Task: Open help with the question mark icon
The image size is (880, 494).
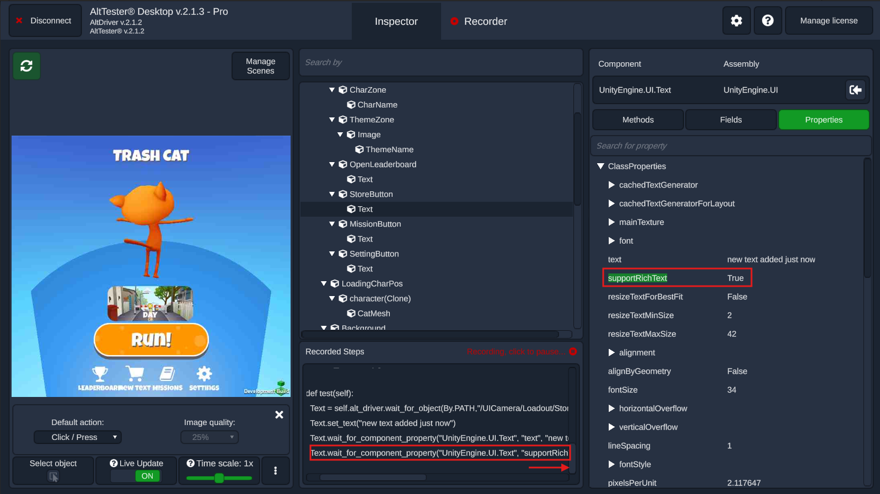Action: 768,21
